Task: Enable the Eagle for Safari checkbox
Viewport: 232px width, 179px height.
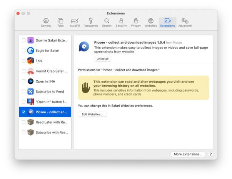Action: 23,50
